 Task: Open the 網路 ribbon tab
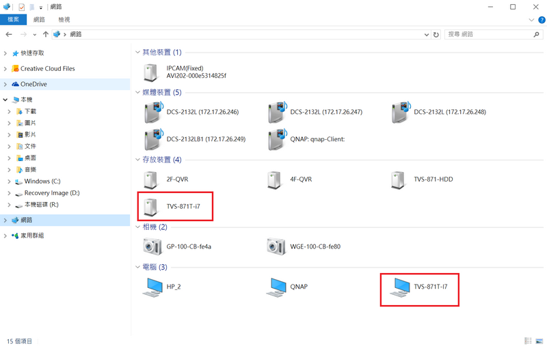pyautogui.click(x=39, y=20)
